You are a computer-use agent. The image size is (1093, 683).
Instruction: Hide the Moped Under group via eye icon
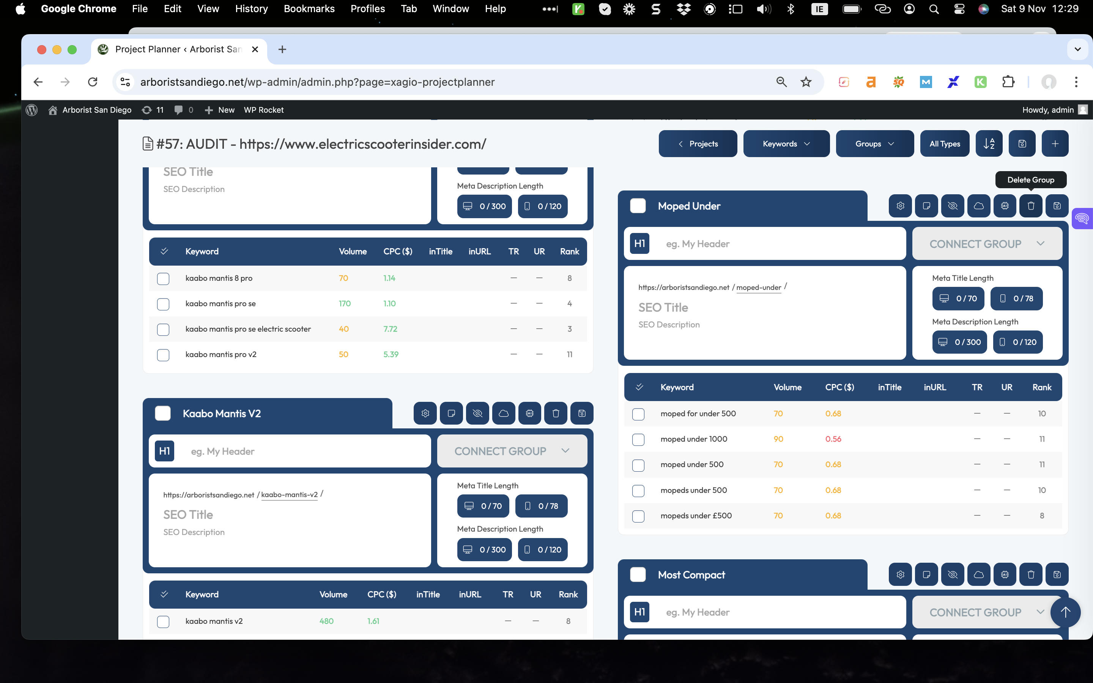pyautogui.click(x=953, y=206)
